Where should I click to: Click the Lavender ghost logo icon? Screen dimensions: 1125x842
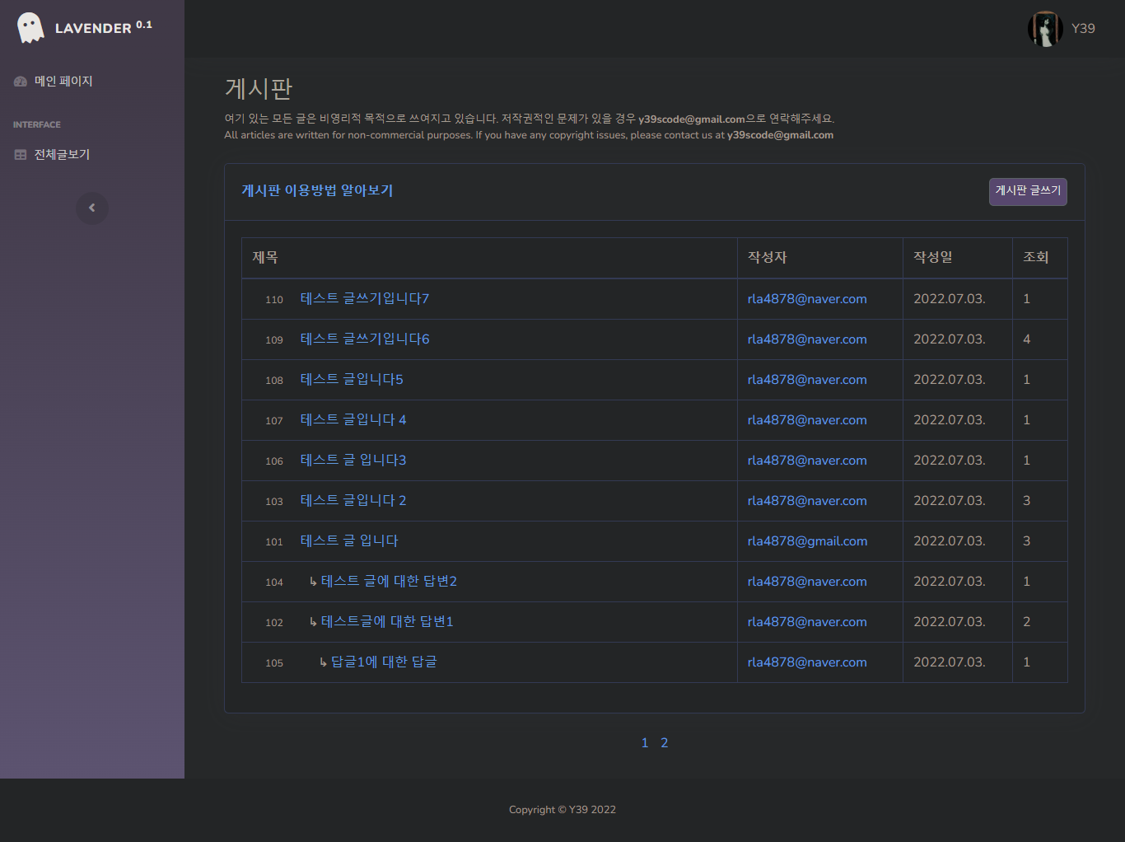(30, 28)
